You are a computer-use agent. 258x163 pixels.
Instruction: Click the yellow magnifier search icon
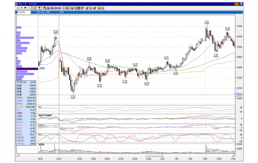99,8
